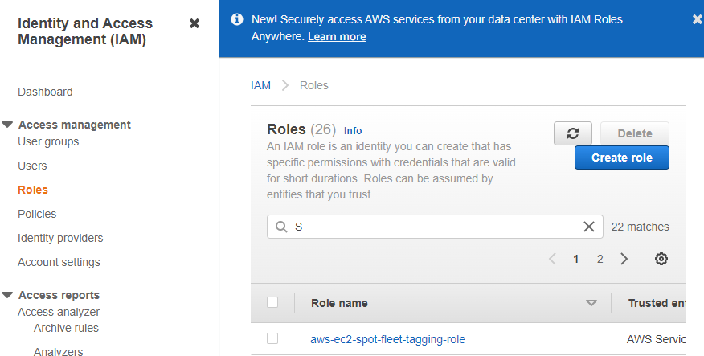Viewport: 704px width, 356px height.
Task: Click in the roles search field
Action: (x=434, y=227)
